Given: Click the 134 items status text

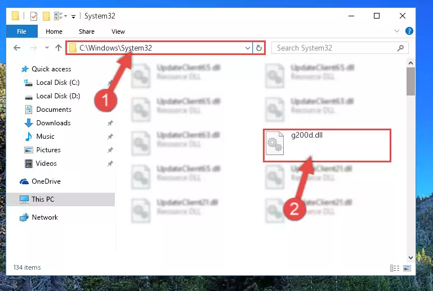Looking at the screenshot, I should pos(27,267).
